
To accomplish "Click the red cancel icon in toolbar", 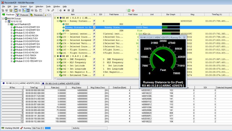I will click(133, 10).
